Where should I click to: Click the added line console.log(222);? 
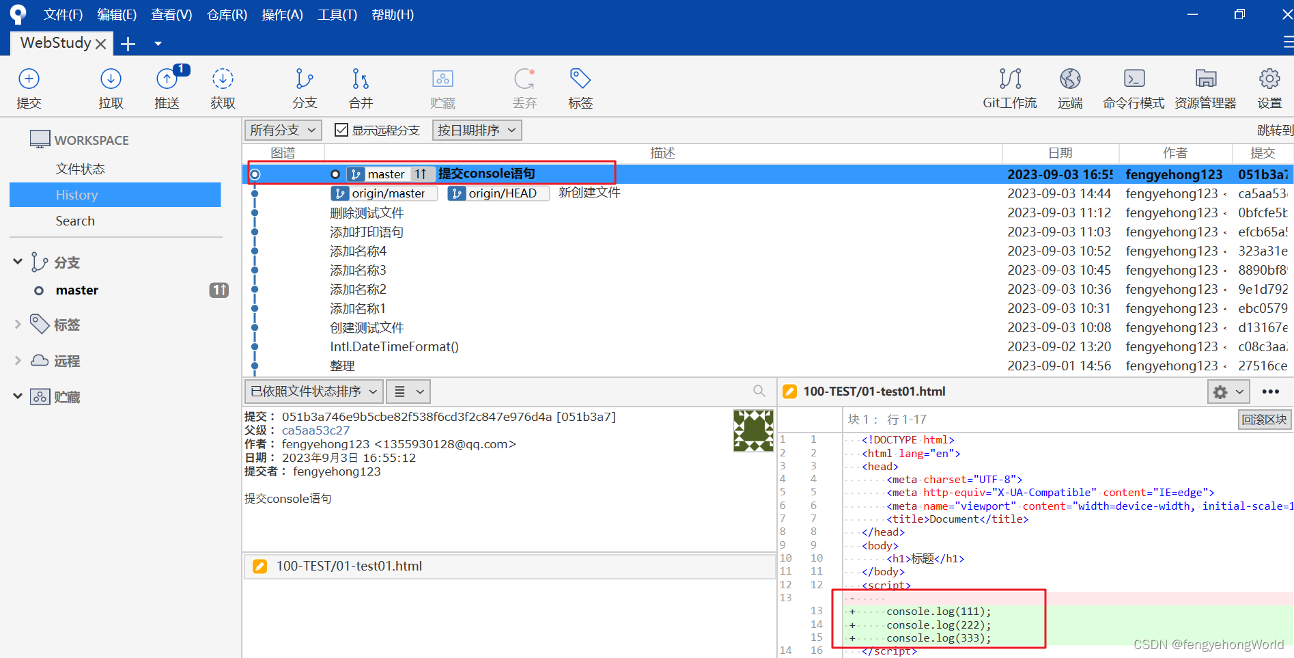[x=938, y=625]
